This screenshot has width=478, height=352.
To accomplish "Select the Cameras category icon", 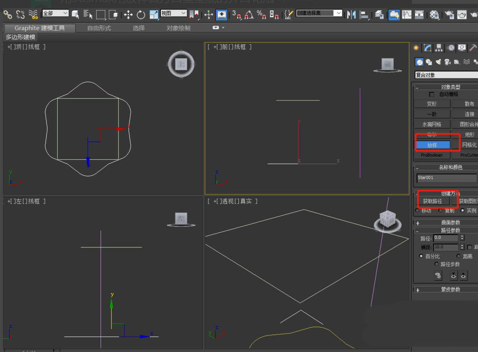I will pyautogui.click(x=448, y=62).
